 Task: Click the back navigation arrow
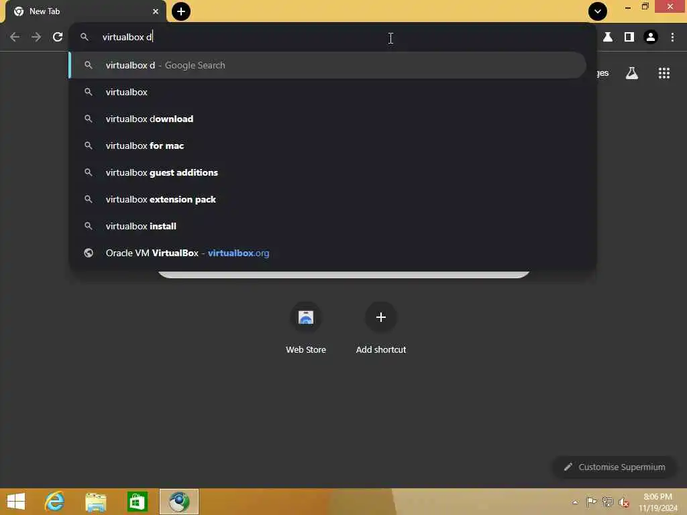[x=15, y=38]
